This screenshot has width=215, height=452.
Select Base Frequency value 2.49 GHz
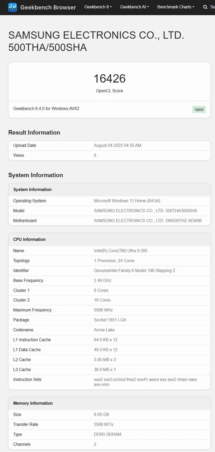(x=102, y=281)
